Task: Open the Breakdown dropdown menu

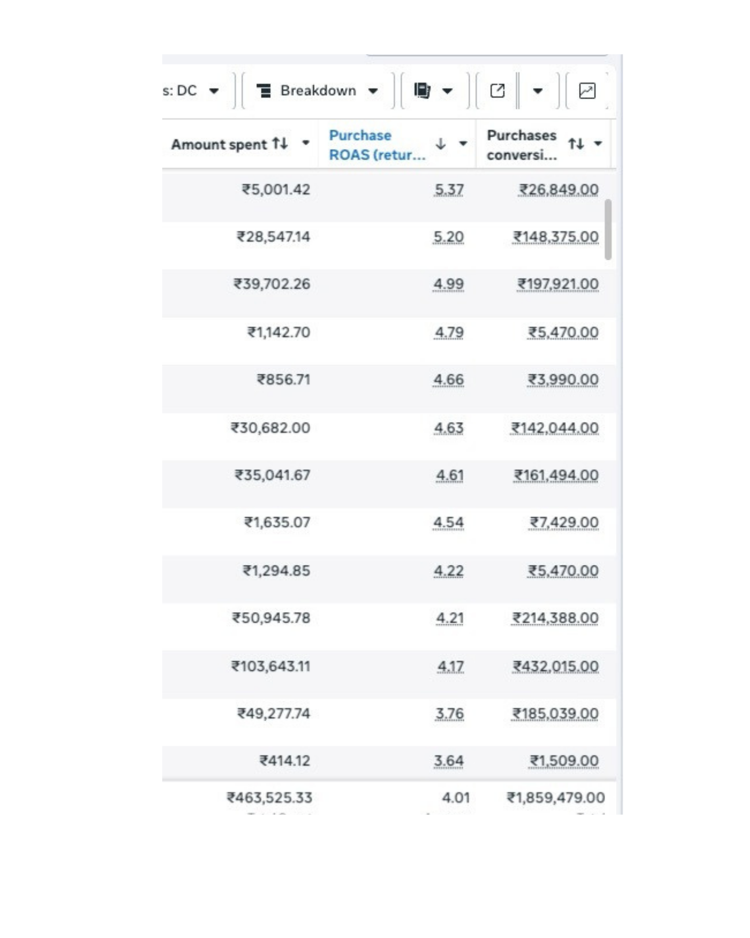Action: click(x=318, y=91)
